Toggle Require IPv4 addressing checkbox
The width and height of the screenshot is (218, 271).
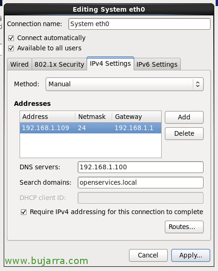[x=24, y=212]
